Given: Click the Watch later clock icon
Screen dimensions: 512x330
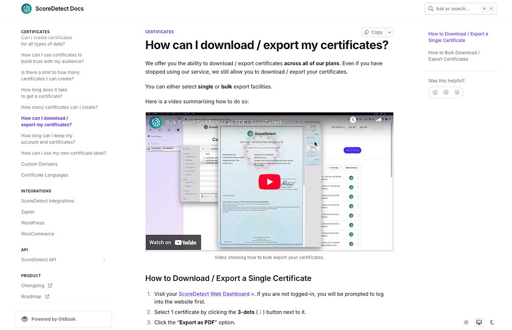Looking at the screenshot, I should (x=352, y=120).
